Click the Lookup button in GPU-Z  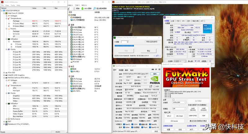(155, 74)
